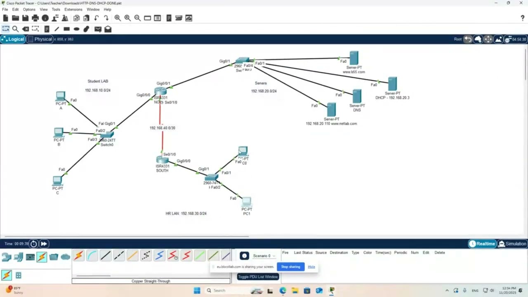Viewport: 528px width, 297px height.
Task: Open the Tools menu
Action: [x=56, y=9]
